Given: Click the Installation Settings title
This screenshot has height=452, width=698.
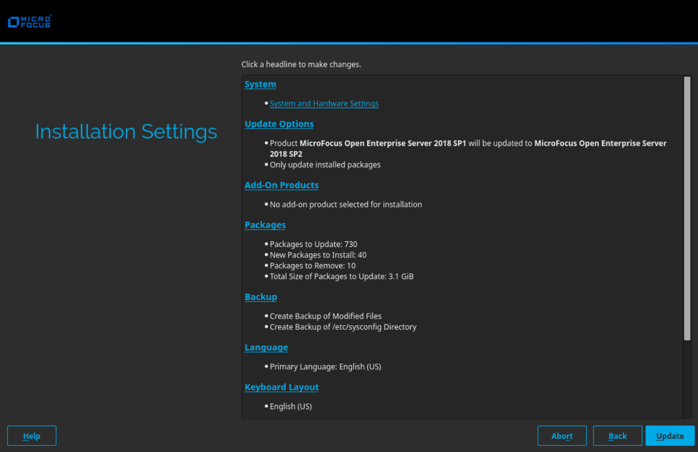Looking at the screenshot, I should point(126,132).
